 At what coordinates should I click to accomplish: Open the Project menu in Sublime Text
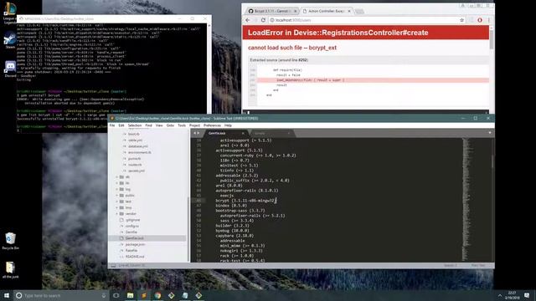click(x=194, y=125)
